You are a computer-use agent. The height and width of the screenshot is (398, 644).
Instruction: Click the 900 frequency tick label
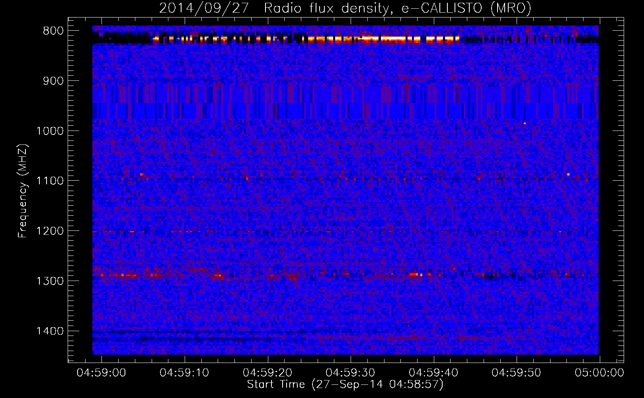tap(53, 81)
